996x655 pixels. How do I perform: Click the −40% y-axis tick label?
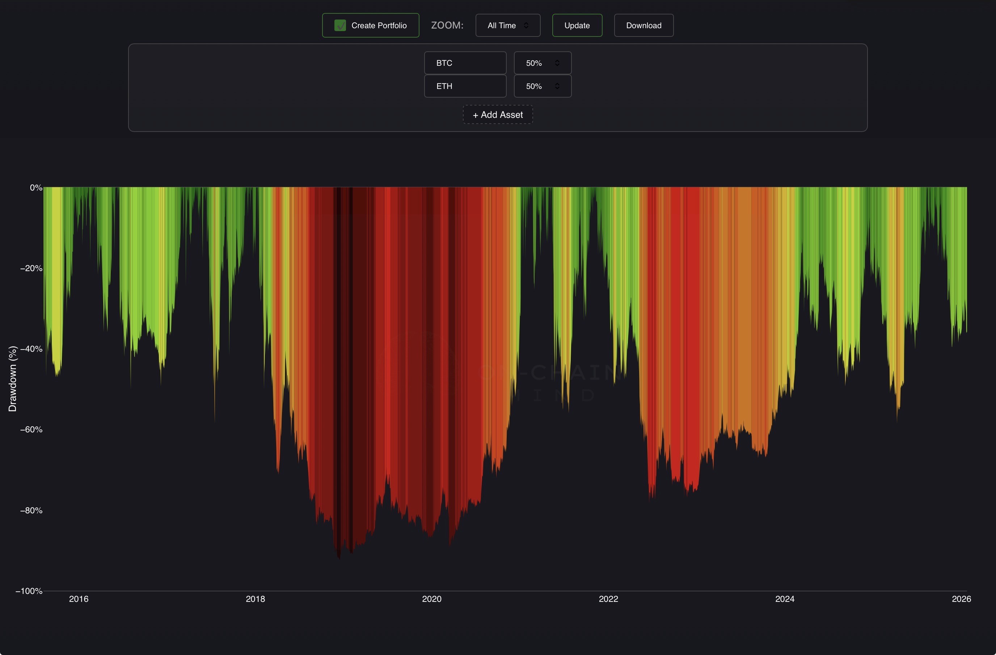click(x=31, y=349)
